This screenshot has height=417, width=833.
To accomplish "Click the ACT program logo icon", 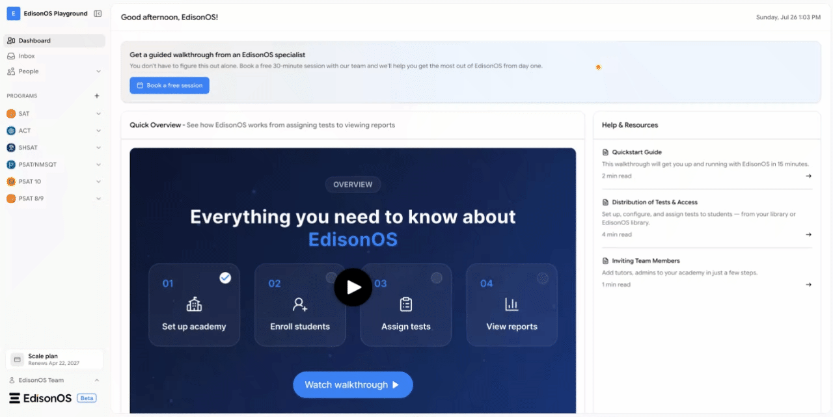I will click(11, 131).
